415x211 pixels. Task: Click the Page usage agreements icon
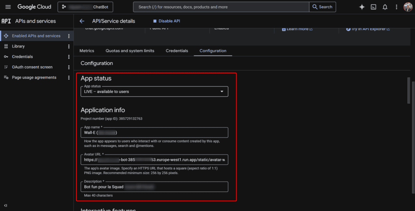coord(6,78)
